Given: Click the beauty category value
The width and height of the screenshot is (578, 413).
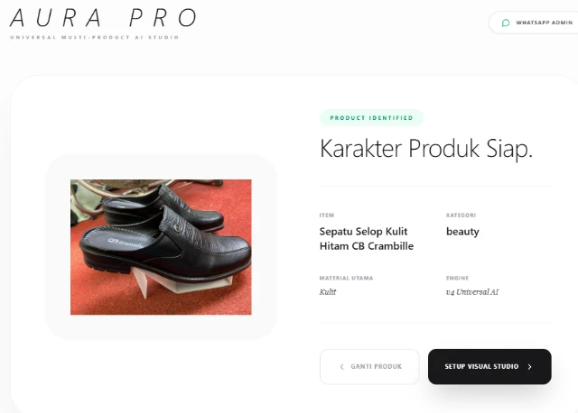Looking at the screenshot, I should (x=462, y=232).
